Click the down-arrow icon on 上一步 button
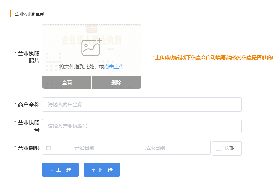 [52, 170]
